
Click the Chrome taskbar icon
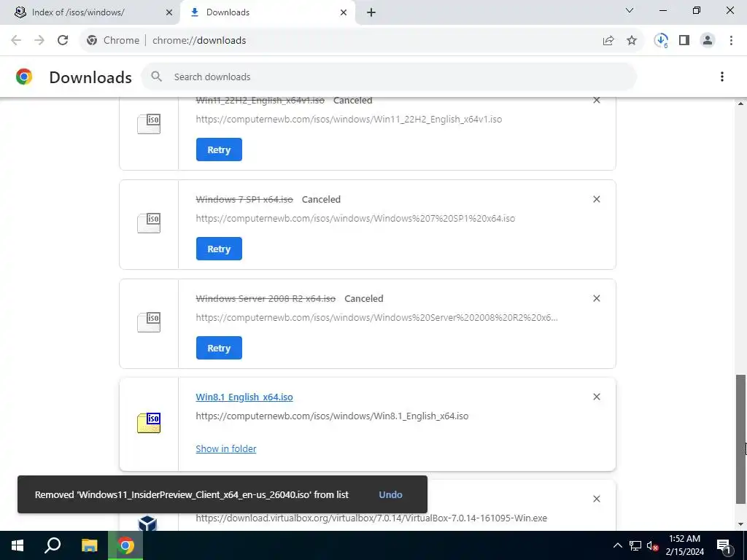[125, 545]
